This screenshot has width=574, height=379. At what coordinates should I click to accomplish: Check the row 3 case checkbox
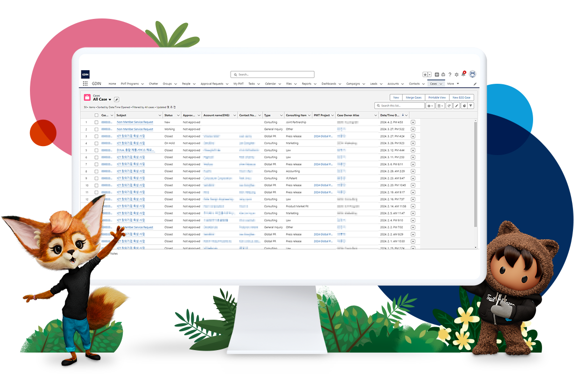(96, 136)
